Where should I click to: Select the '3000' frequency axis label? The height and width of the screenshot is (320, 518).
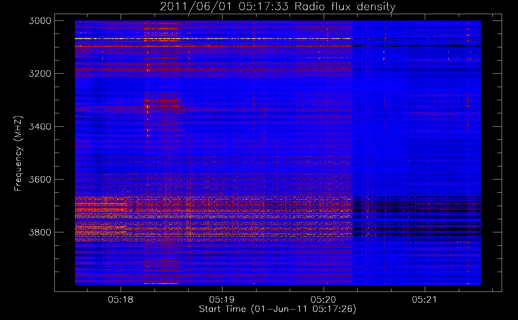point(40,21)
